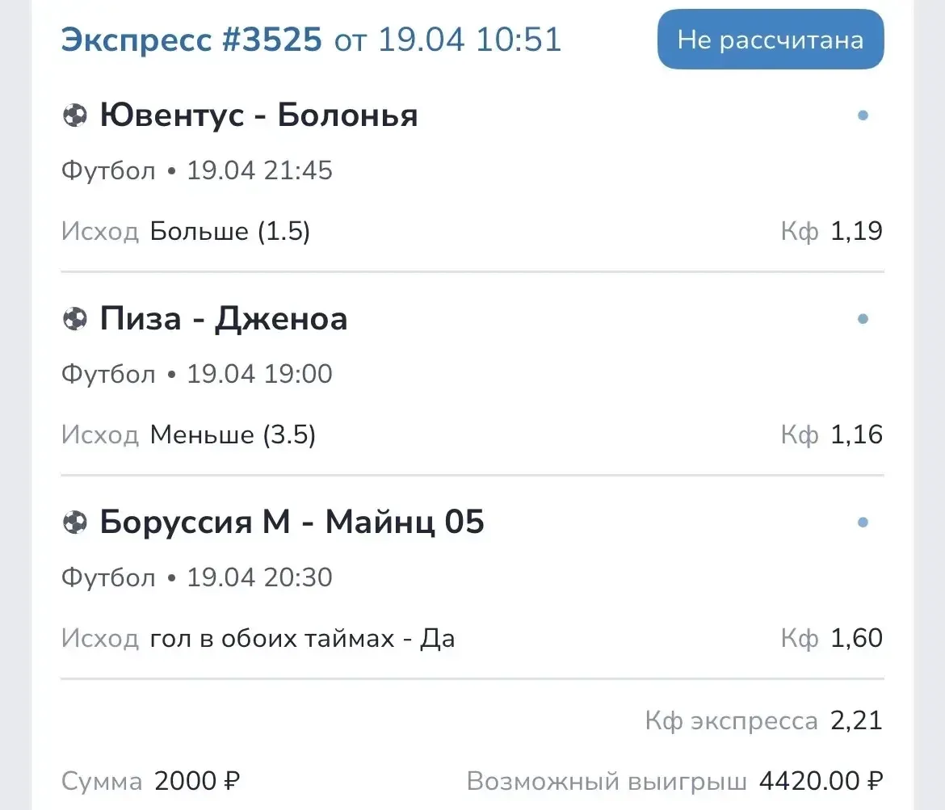This screenshot has width=945, height=810.
Task: Click the 1,19 odds value
Action: (857, 233)
